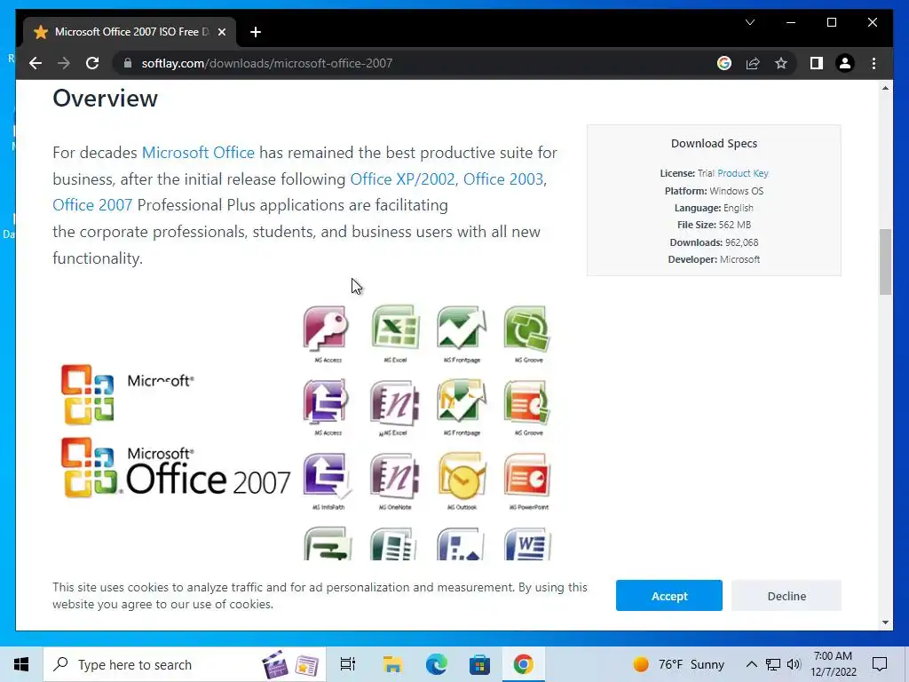909x682 pixels.
Task: Open the taskbar clock and date
Action: pyautogui.click(x=833, y=664)
